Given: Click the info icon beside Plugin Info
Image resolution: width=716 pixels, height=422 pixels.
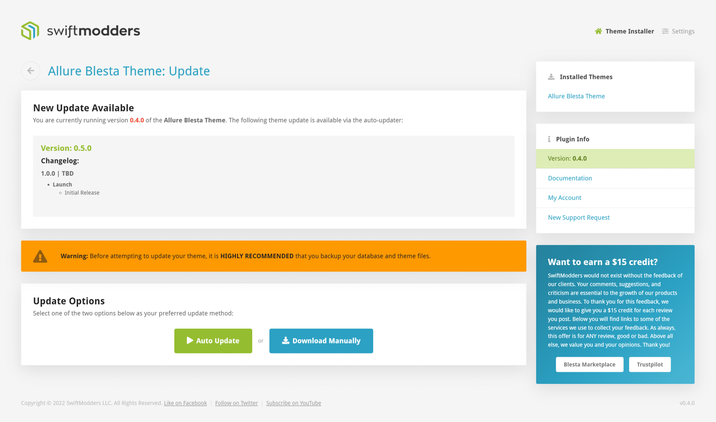Looking at the screenshot, I should (549, 139).
